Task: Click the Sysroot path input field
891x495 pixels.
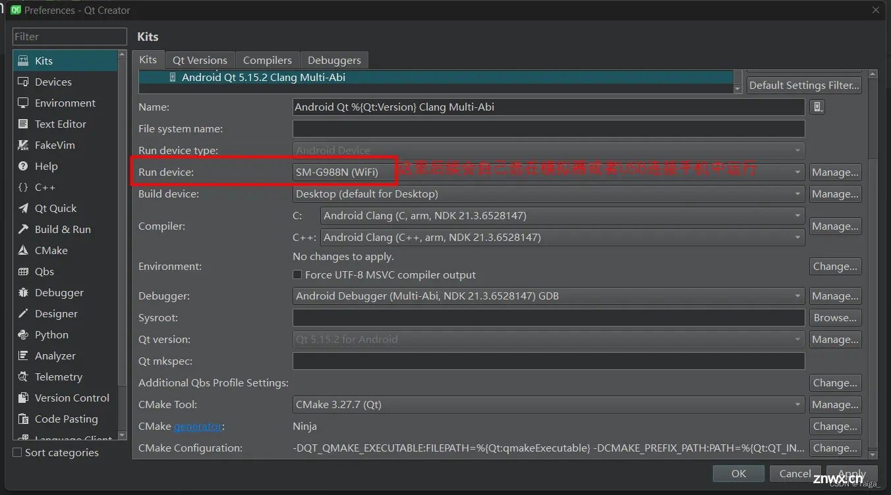Action: (x=548, y=318)
